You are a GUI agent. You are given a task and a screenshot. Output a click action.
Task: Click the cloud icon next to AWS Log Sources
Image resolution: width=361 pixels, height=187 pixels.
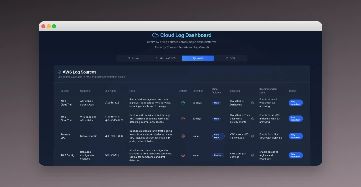pyautogui.click(x=59, y=72)
